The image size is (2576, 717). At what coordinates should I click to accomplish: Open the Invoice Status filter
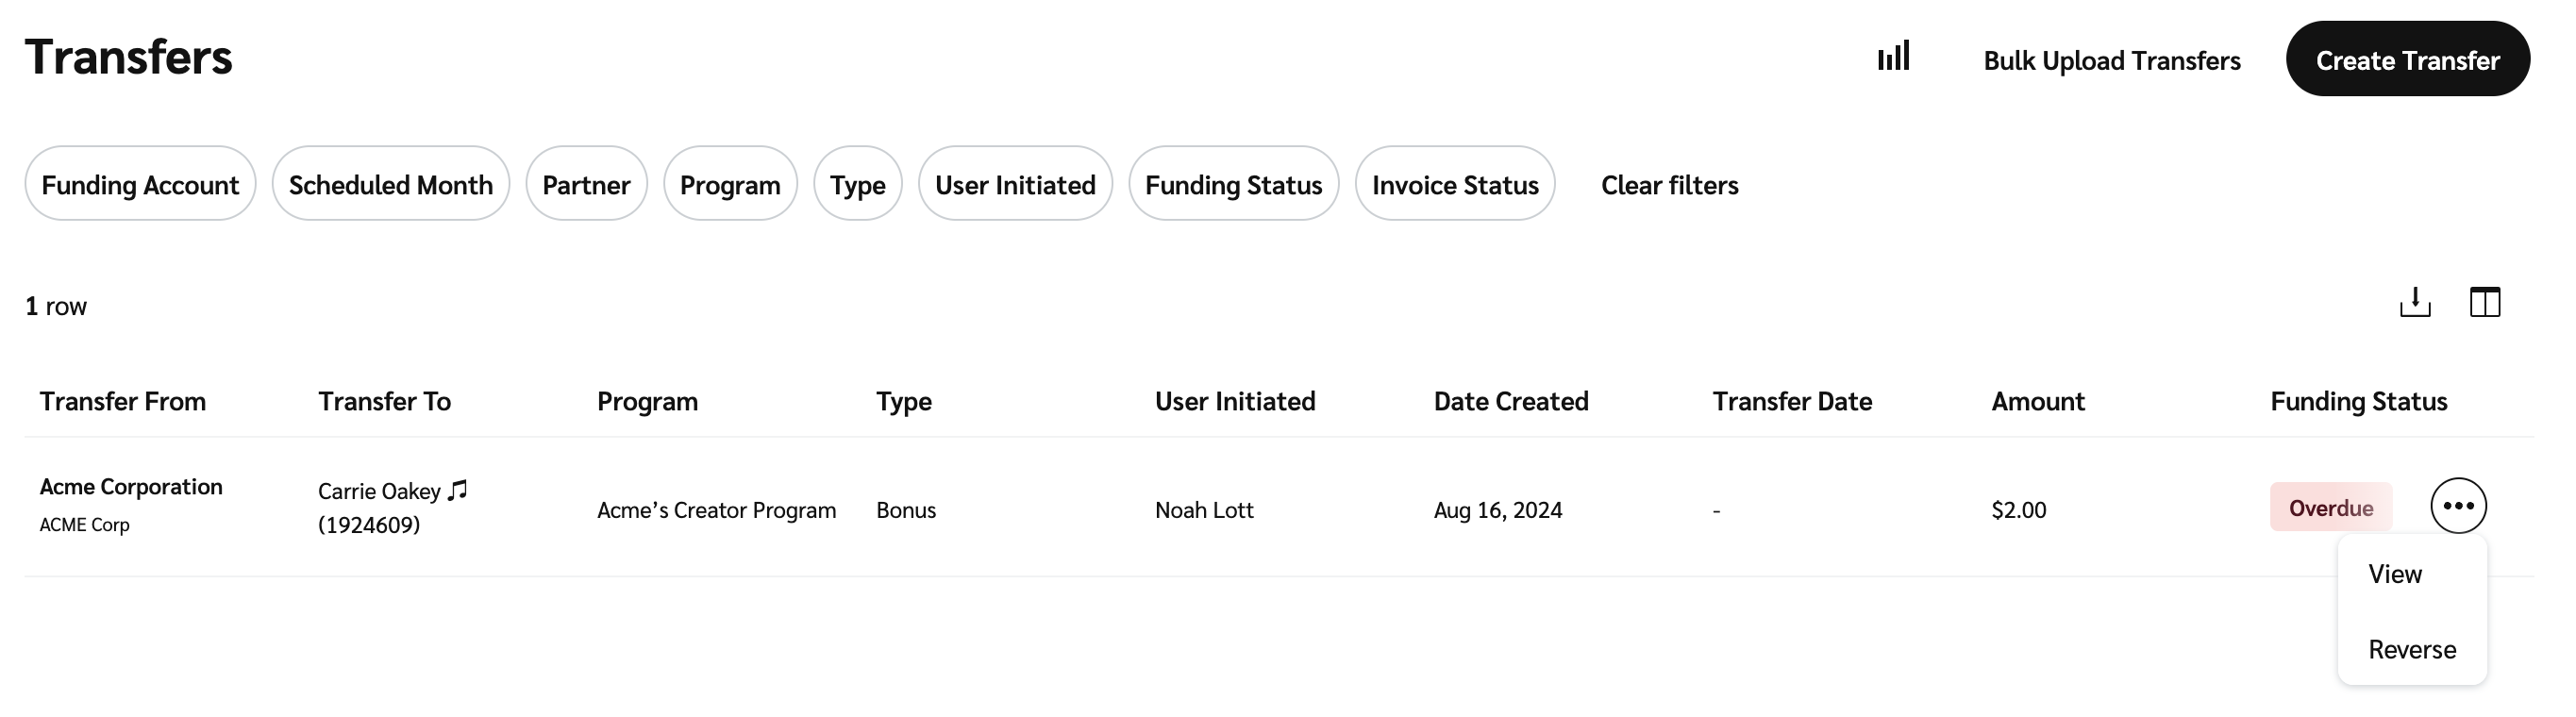(x=1454, y=185)
